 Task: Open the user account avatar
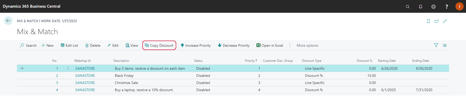pyautogui.click(x=459, y=6)
